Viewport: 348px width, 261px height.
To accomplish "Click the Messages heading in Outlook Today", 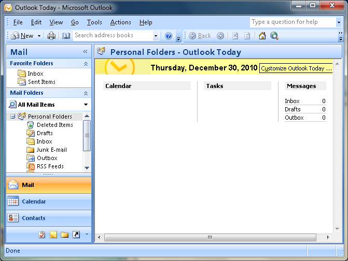I will click(301, 86).
